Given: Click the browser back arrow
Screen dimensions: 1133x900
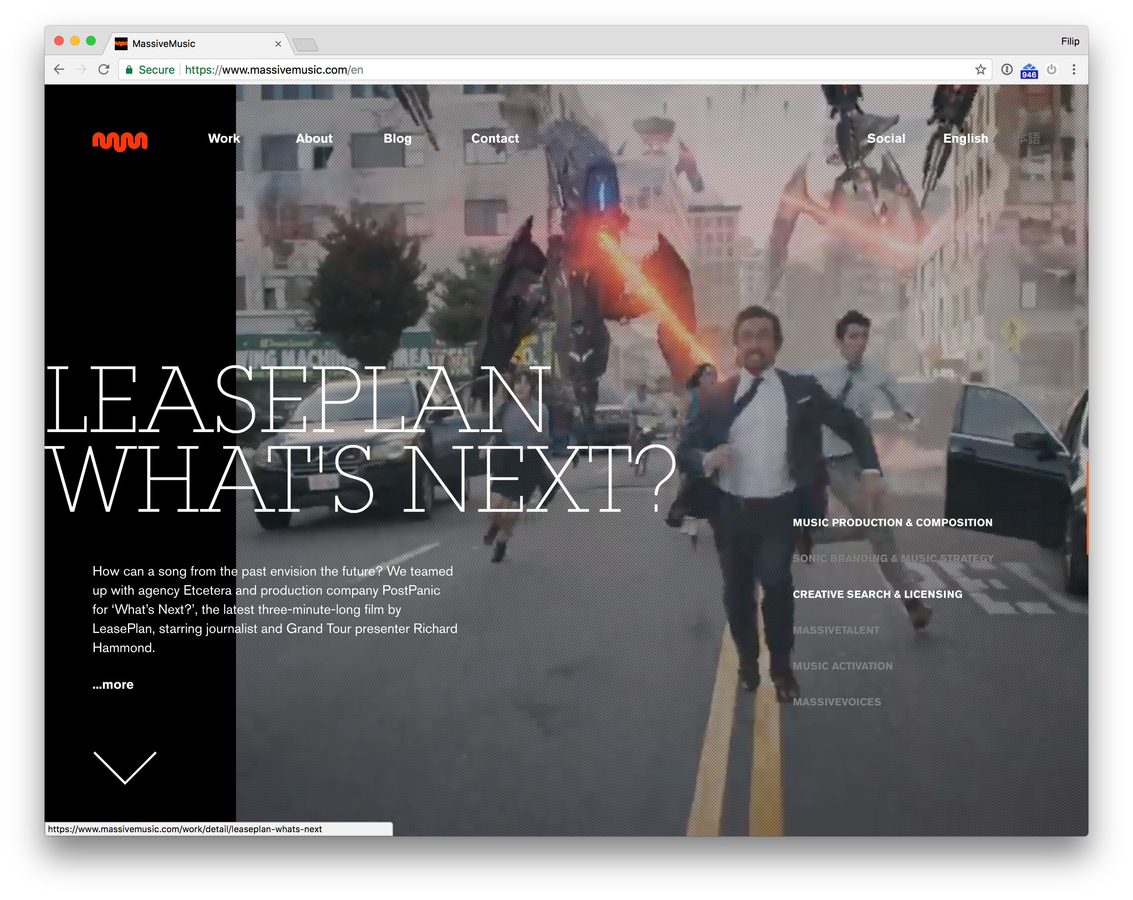Looking at the screenshot, I should tap(59, 69).
